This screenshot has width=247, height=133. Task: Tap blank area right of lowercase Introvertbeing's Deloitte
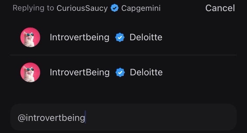coord(201,37)
